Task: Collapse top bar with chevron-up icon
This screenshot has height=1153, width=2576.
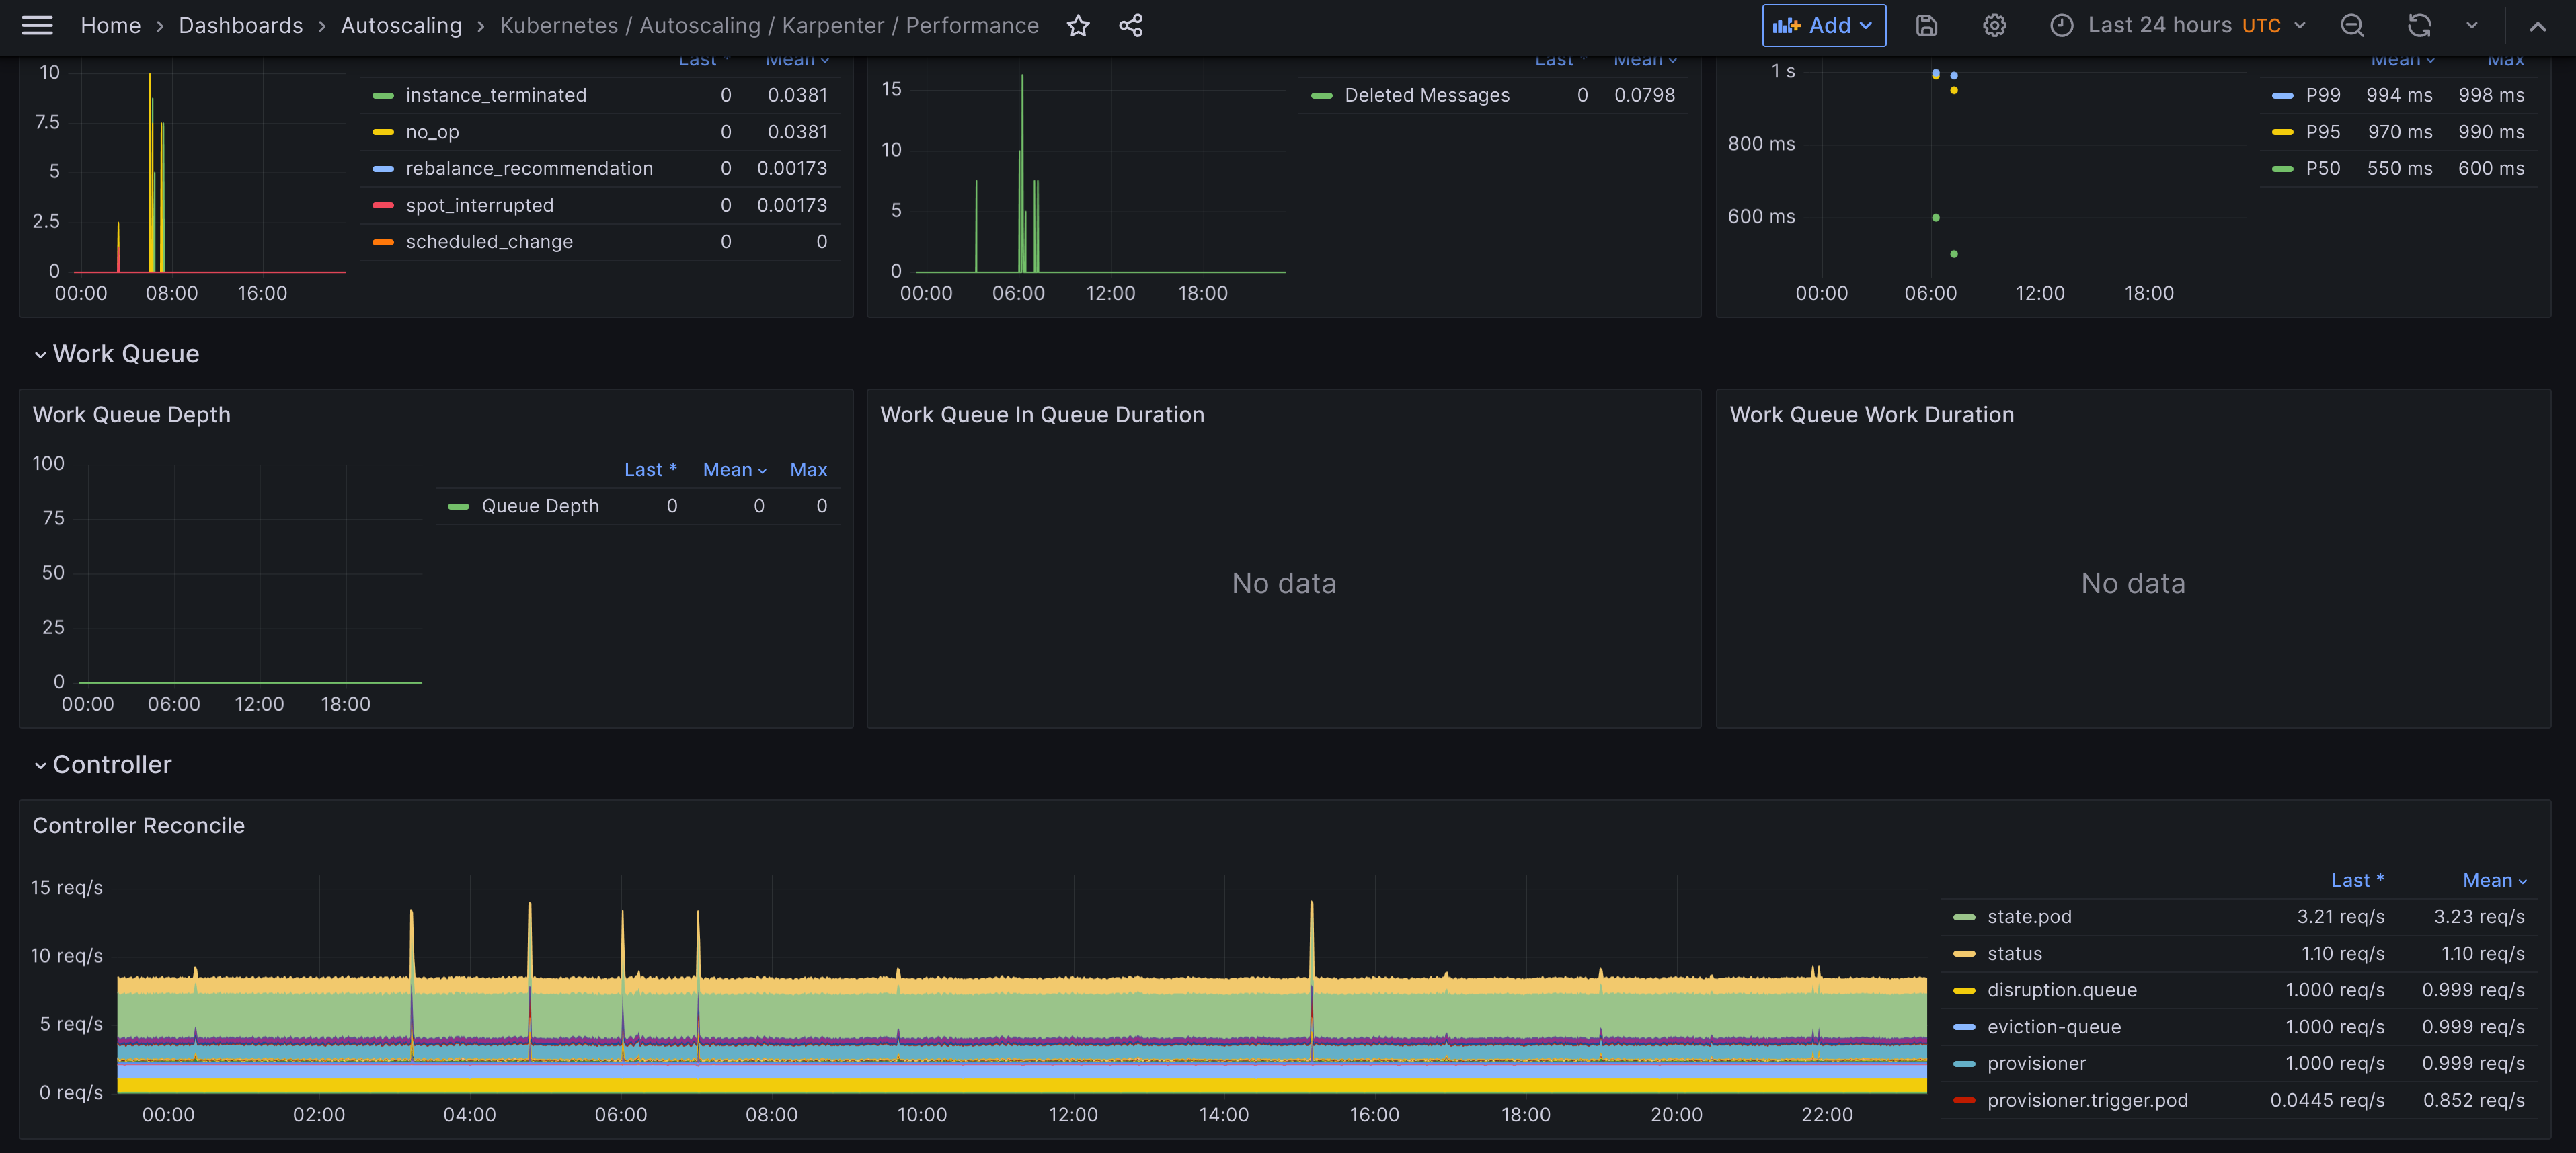Action: (2537, 25)
